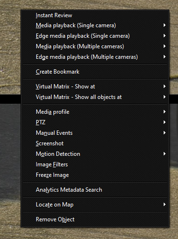Take a Screenshot via the menu
Screen dimensions: 178x239
(x=95, y=143)
